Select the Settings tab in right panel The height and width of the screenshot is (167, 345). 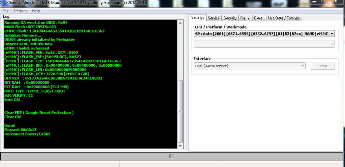click(197, 18)
